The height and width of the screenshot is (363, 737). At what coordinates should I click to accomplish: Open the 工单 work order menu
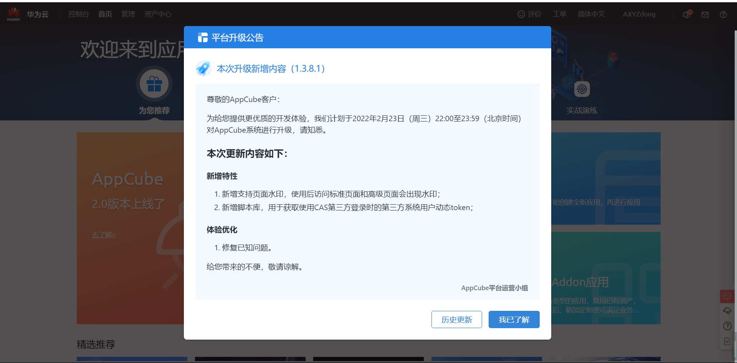pyautogui.click(x=560, y=14)
